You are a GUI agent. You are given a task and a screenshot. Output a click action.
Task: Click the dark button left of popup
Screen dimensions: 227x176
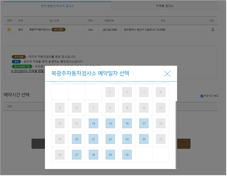[38, 144]
